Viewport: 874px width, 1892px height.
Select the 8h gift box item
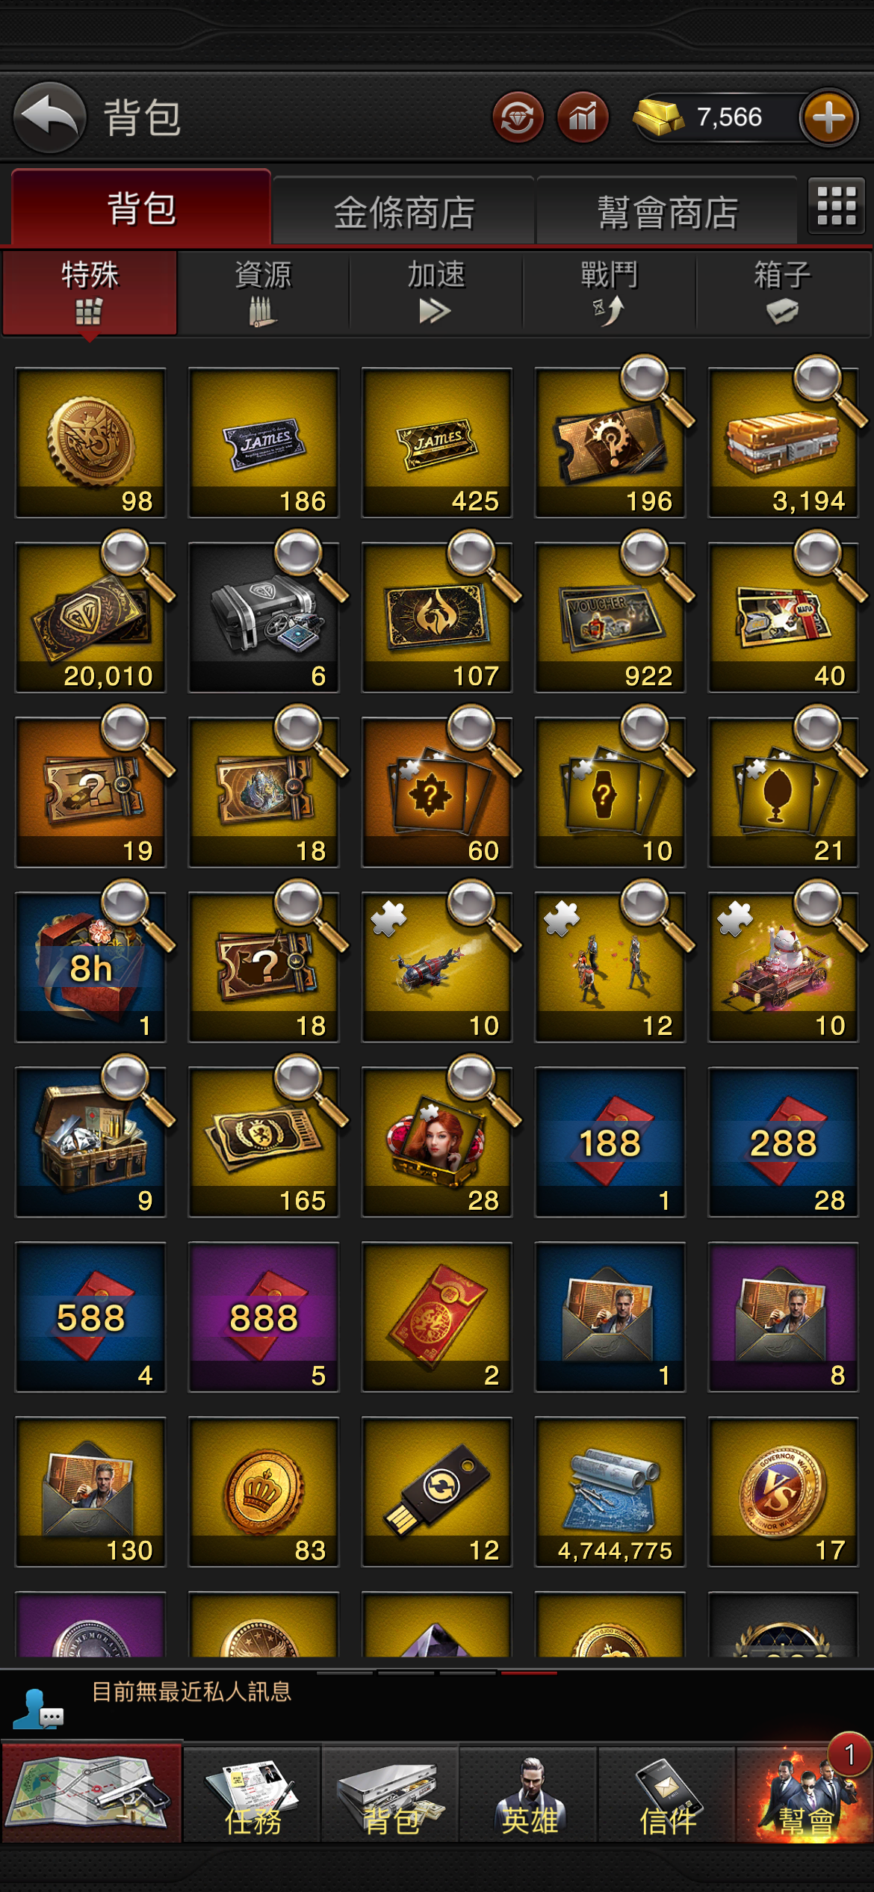coord(90,967)
